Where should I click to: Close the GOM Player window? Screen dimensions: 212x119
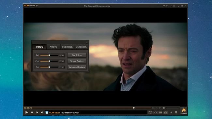click(x=185, y=6)
